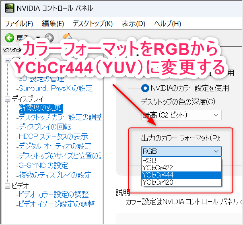243x225 pixels.
Task: Open デスクトップ カラー設定の調整
Action: (60, 117)
